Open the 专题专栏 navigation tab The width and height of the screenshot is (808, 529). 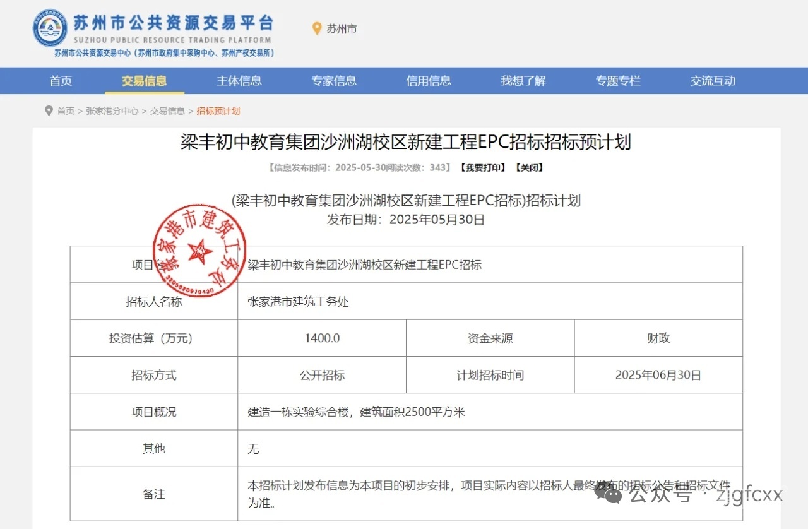[618, 81]
